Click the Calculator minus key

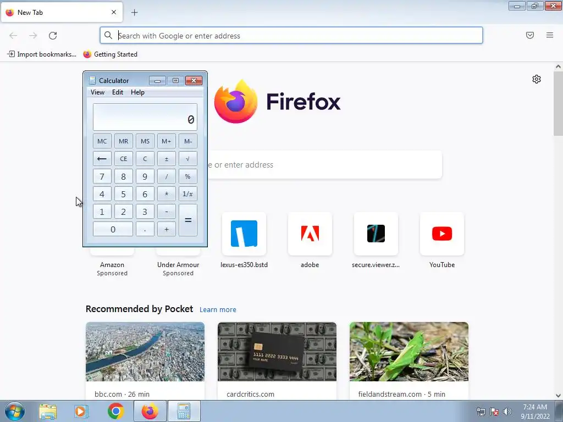(x=166, y=212)
